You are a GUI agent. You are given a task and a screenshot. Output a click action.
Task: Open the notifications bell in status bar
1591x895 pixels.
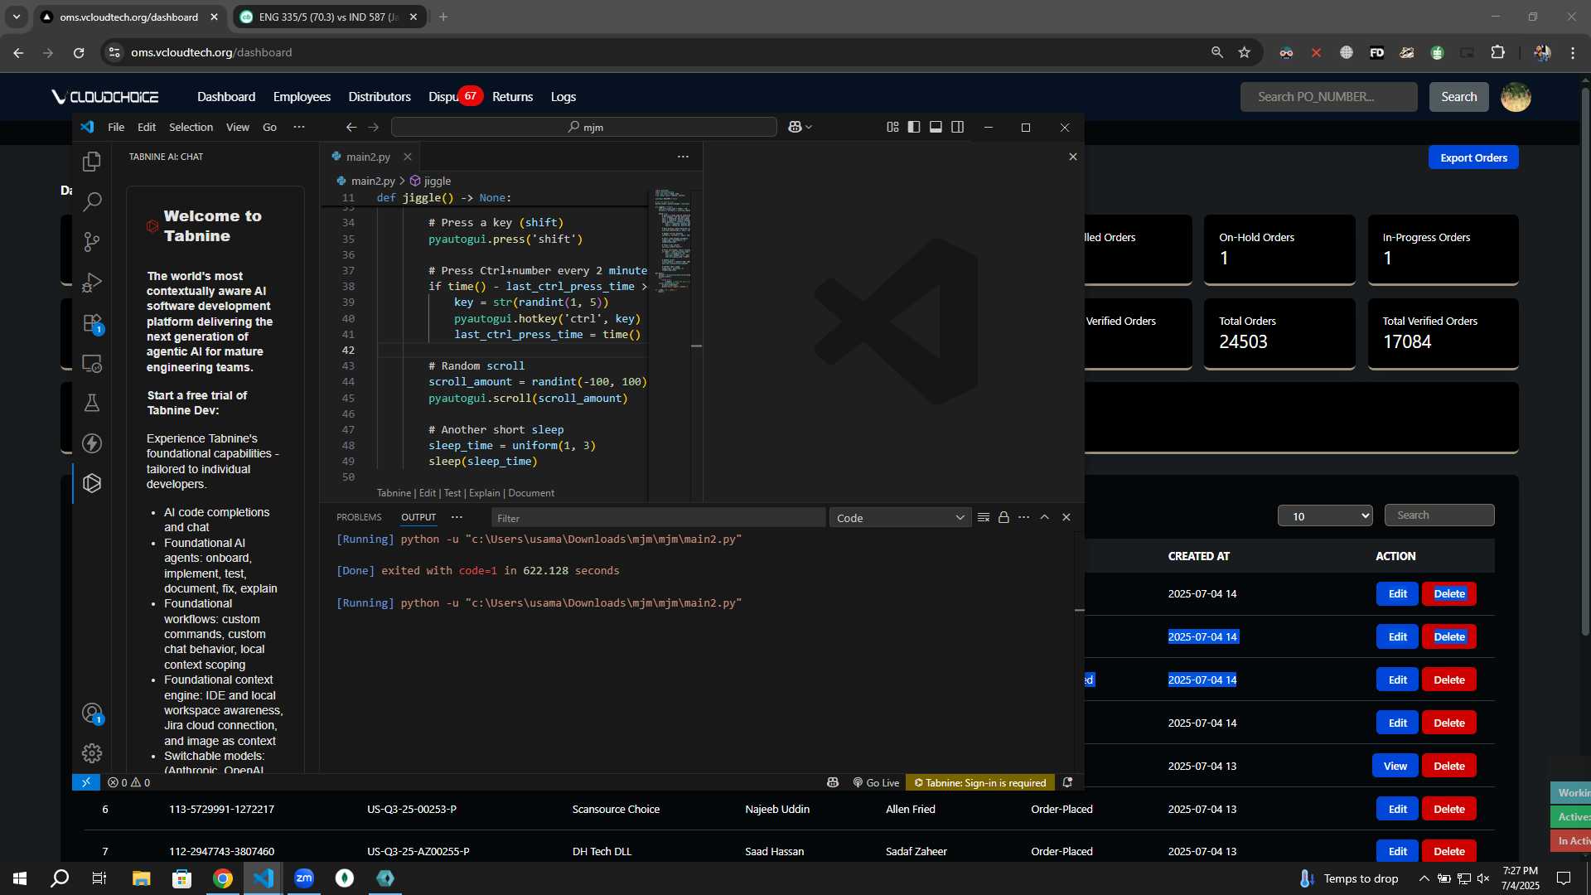point(1067,782)
